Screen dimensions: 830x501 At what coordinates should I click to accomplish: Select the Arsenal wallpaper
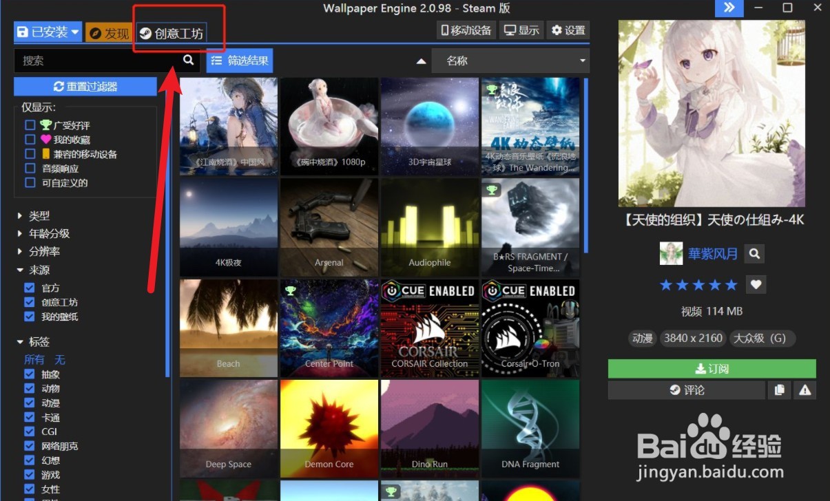click(329, 228)
